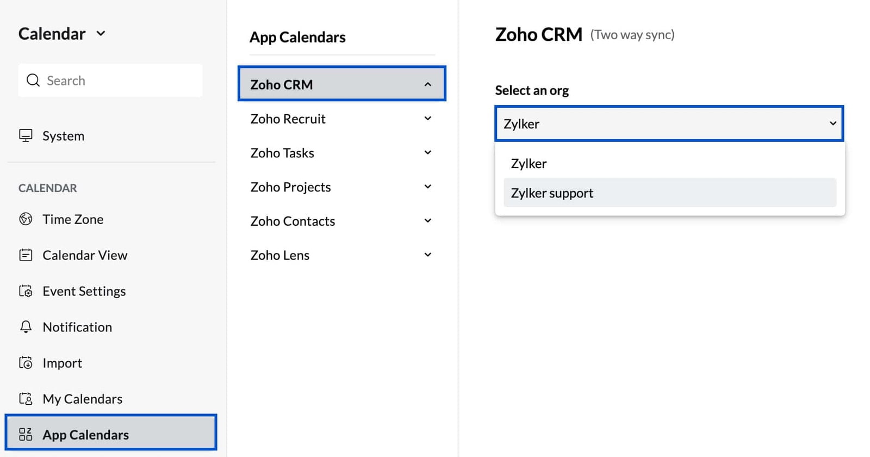
Task: Expand the Zoho Recruit section
Action: pos(428,118)
